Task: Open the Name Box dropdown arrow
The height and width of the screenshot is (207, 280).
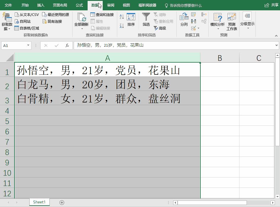Action: pyautogui.click(x=28, y=45)
